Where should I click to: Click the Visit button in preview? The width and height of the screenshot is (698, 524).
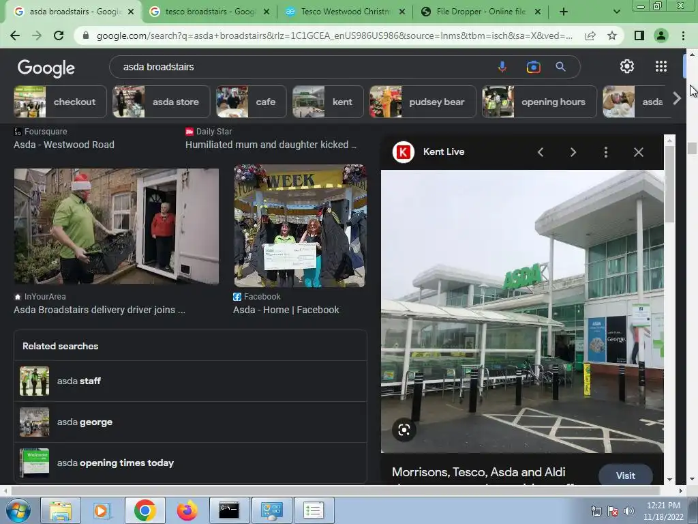tap(626, 476)
